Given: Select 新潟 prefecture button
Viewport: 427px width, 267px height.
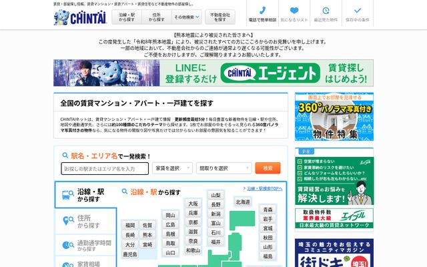Looking at the screenshot, I should pyautogui.click(x=216, y=214).
